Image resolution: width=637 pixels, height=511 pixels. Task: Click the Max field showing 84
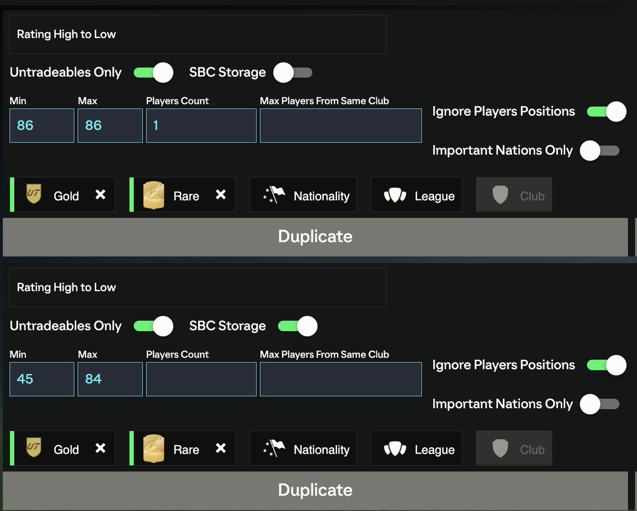click(x=110, y=379)
